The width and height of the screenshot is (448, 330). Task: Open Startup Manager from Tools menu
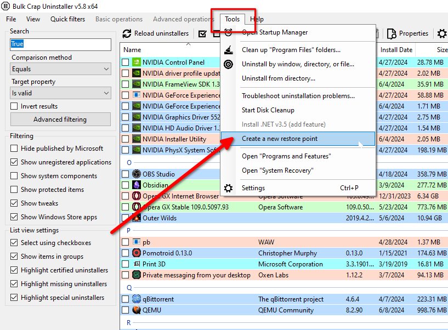click(298, 32)
